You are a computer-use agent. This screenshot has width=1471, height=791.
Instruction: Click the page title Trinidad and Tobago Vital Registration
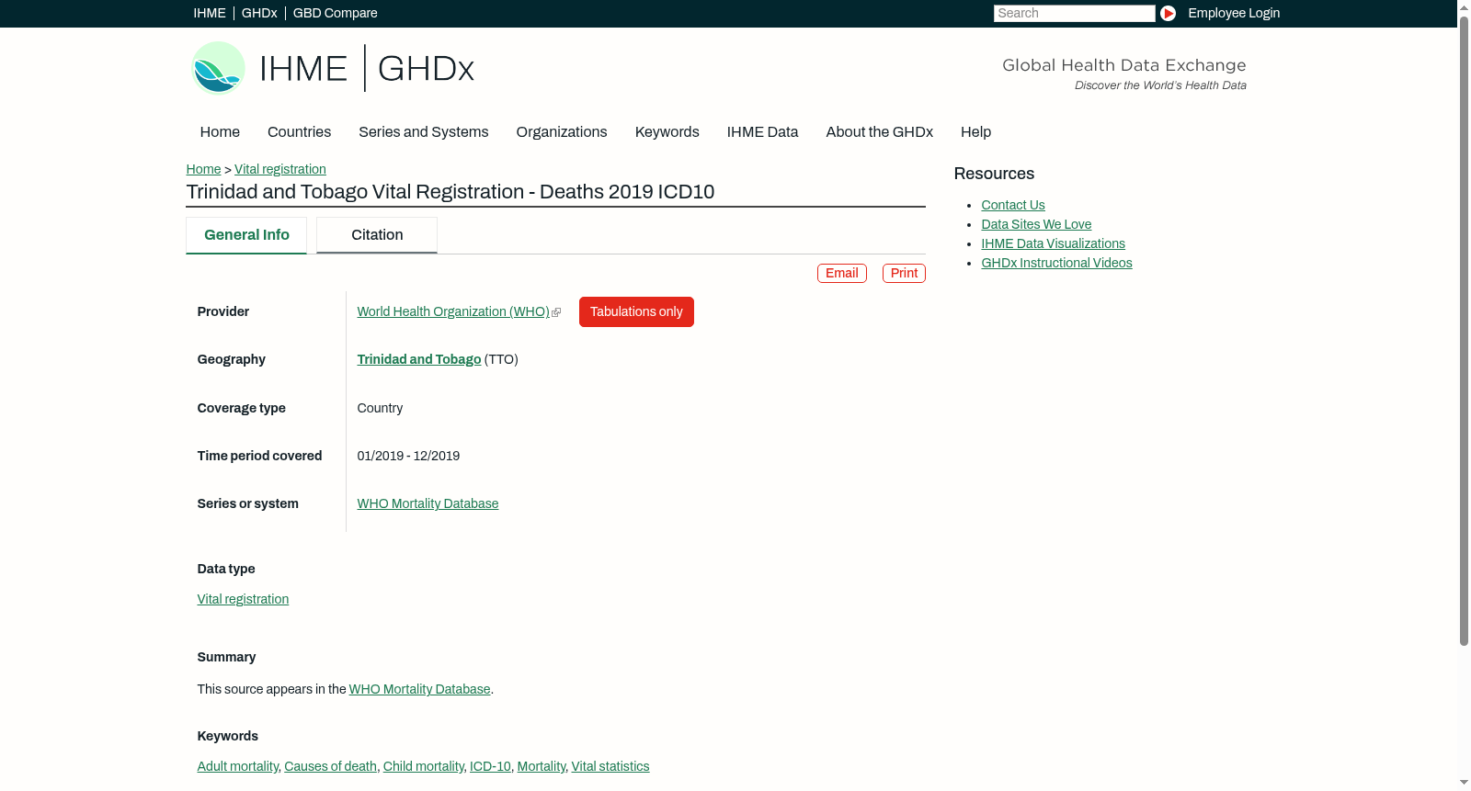(450, 192)
